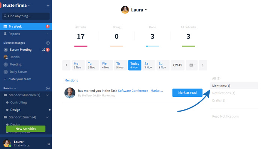Viewport: 262px width, 149px height.
Task: Go to previous week with left arrow
Action: click(x=66, y=65)
